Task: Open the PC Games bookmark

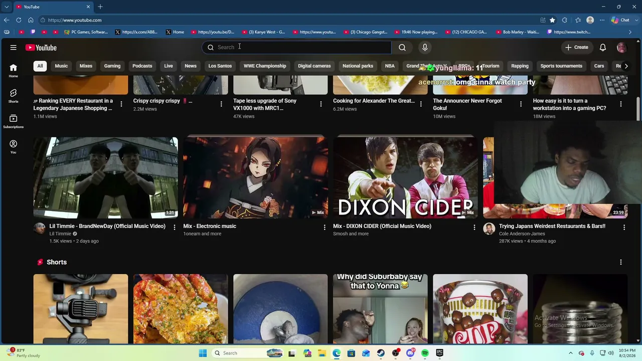Action: coord(86,32)
